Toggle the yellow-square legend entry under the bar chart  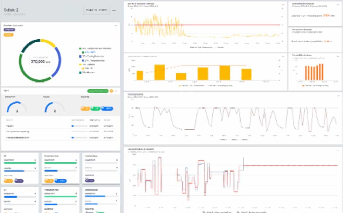click(192, 86)
